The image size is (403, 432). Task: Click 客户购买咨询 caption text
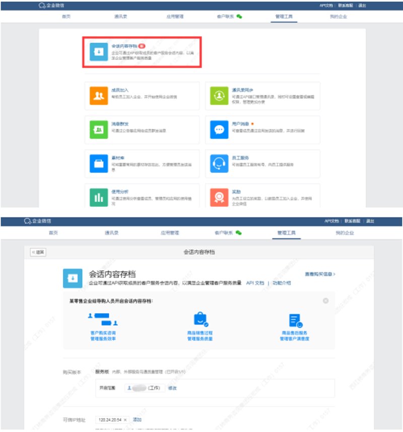pyautogui.click(x=103, y=333)
